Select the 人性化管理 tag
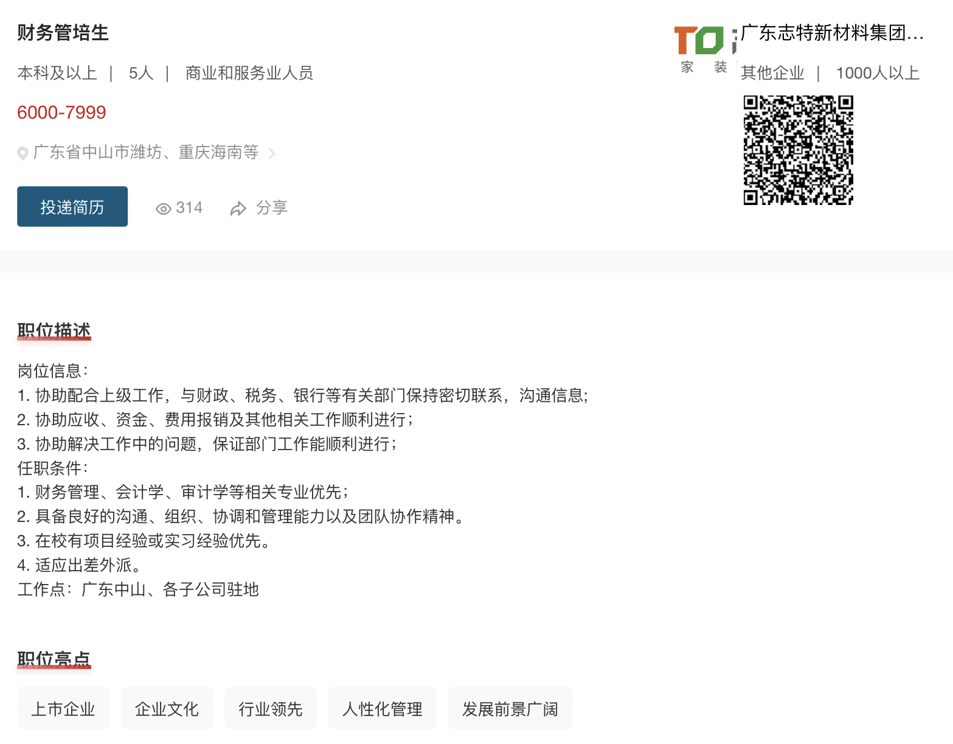The height and width of the screenshot is (744, 953). click(383, 709)
